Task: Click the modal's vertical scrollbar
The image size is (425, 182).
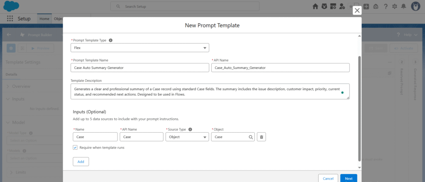Action: pos(359,108)
